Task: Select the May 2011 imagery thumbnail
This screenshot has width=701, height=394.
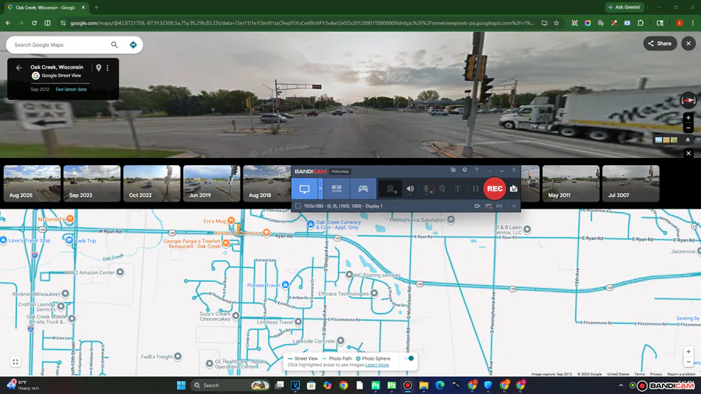Action: pos(571,183)
